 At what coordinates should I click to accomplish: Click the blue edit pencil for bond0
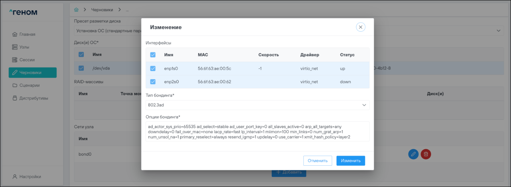coord(413,154)
